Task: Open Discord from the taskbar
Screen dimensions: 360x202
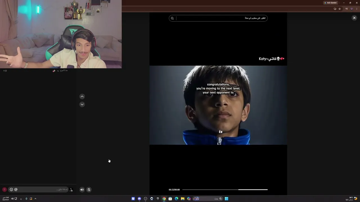Action: [x=139, y=199]
